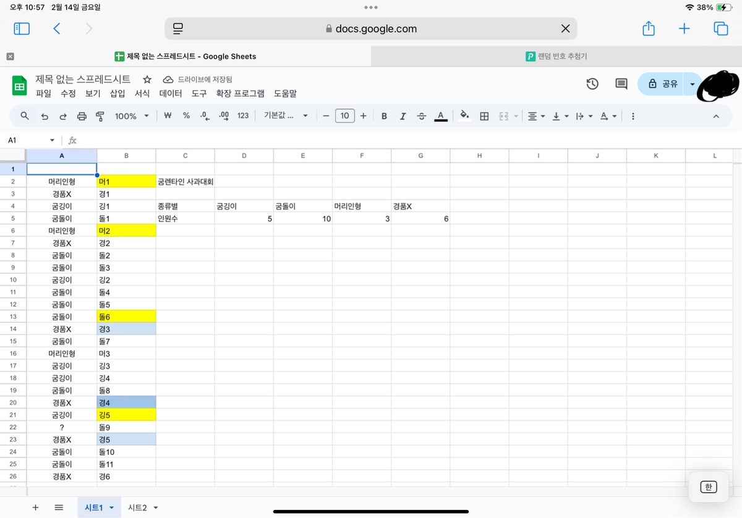The width and height of the screenshot is (742, 518).
Task: Open the borders grid tool
Action: 485,116
